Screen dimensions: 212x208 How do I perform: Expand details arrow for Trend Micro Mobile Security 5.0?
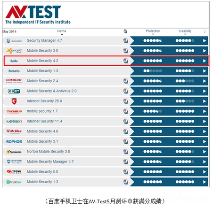204,172
